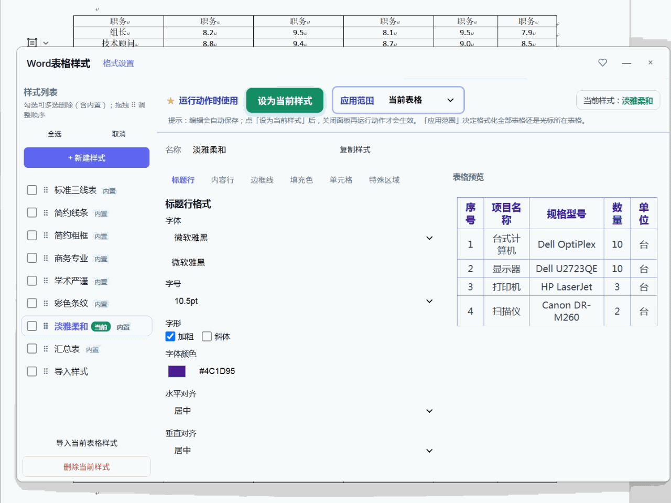Check the 学术严谨 style checkbox
Image resolution: width=671 pixels, height=503 pixels.
pos(32,281)
